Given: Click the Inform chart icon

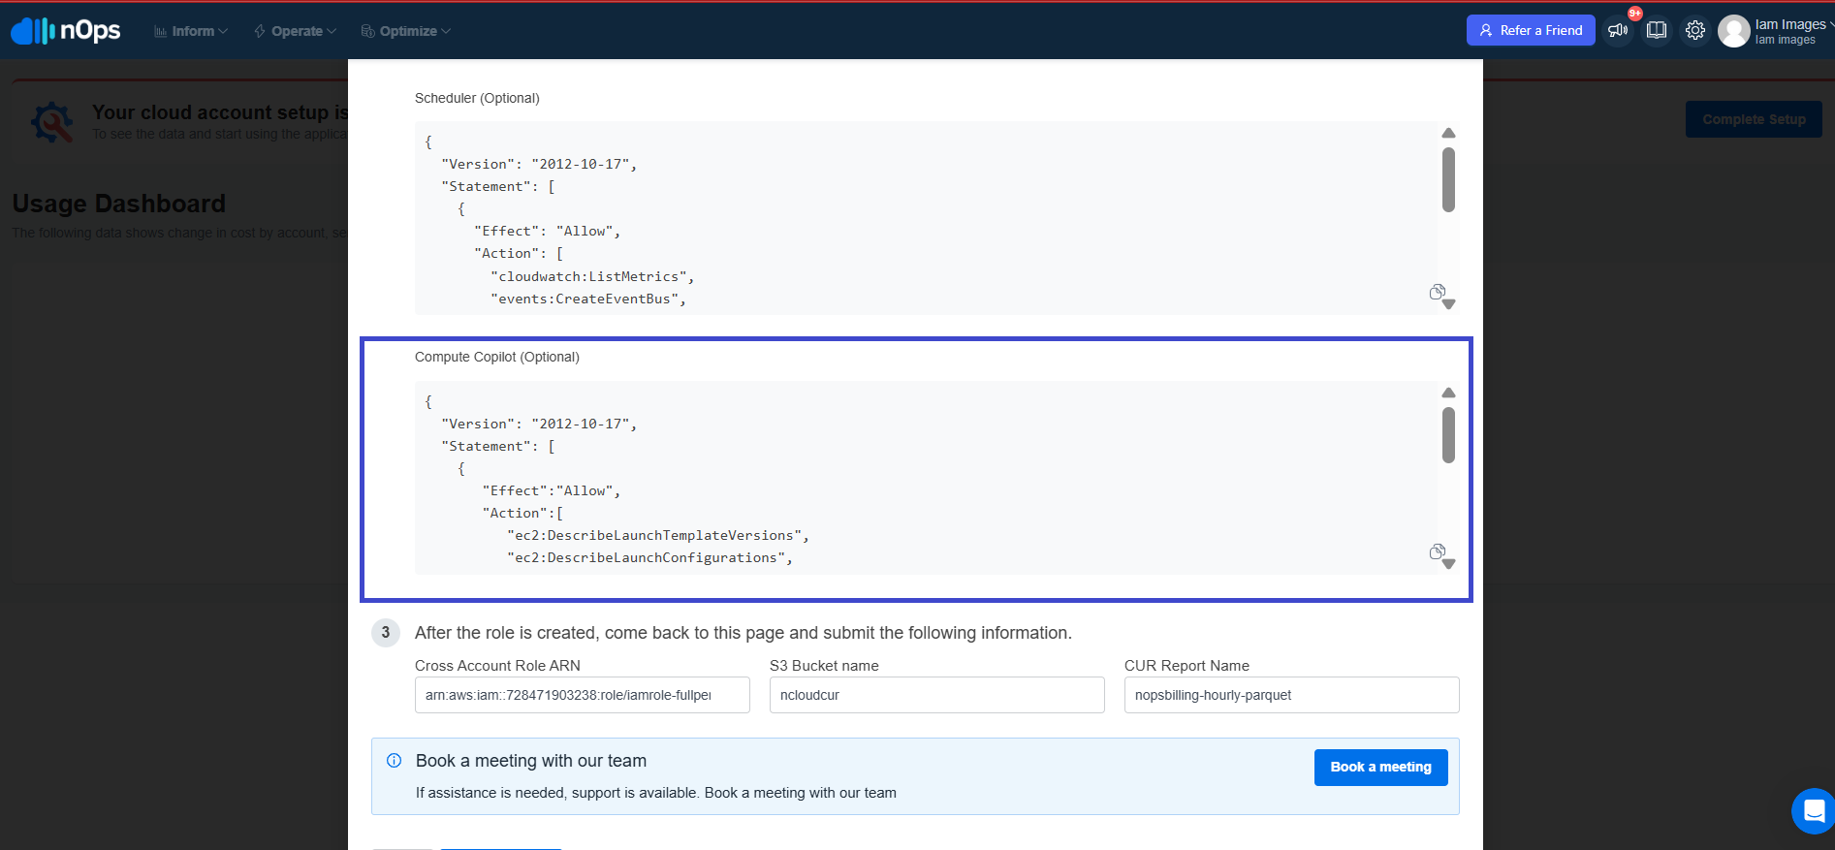Looking at the screenshot, I should tap(161, 31).
